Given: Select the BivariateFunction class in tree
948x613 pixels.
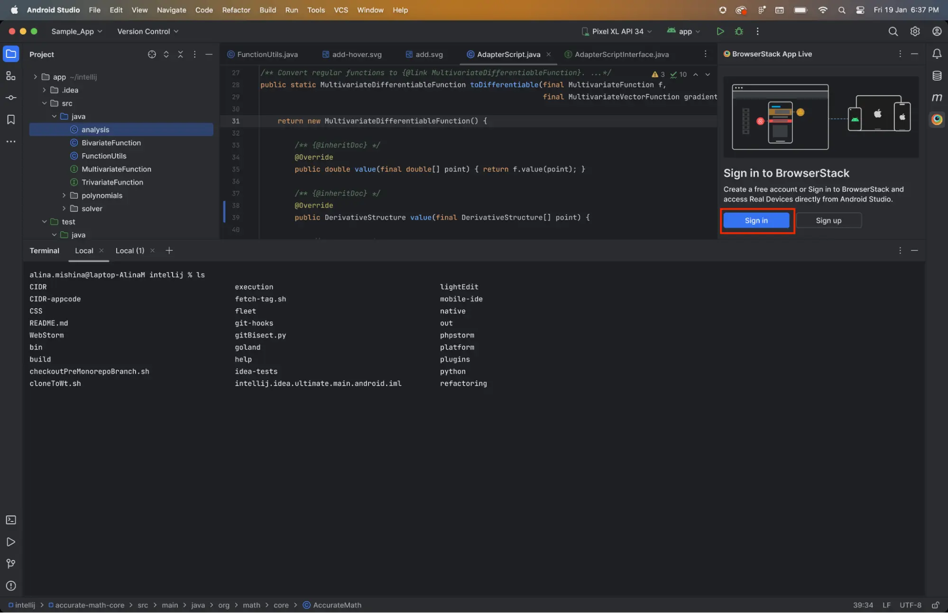Looking at the screenshot, I should 110,143.
